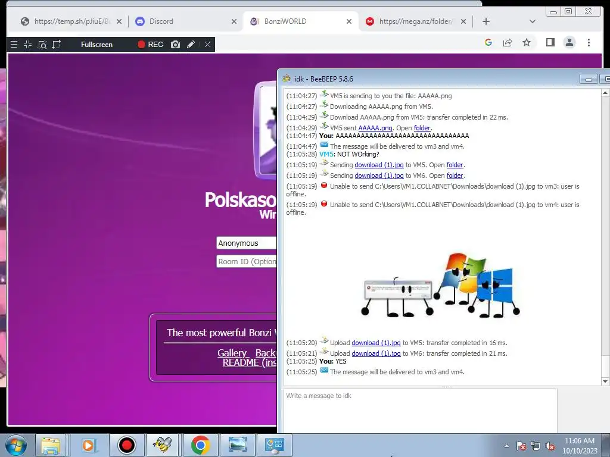Click the magnifier region select icon
Viewport: 610px width, 457px height.
[x=42, y=44]
